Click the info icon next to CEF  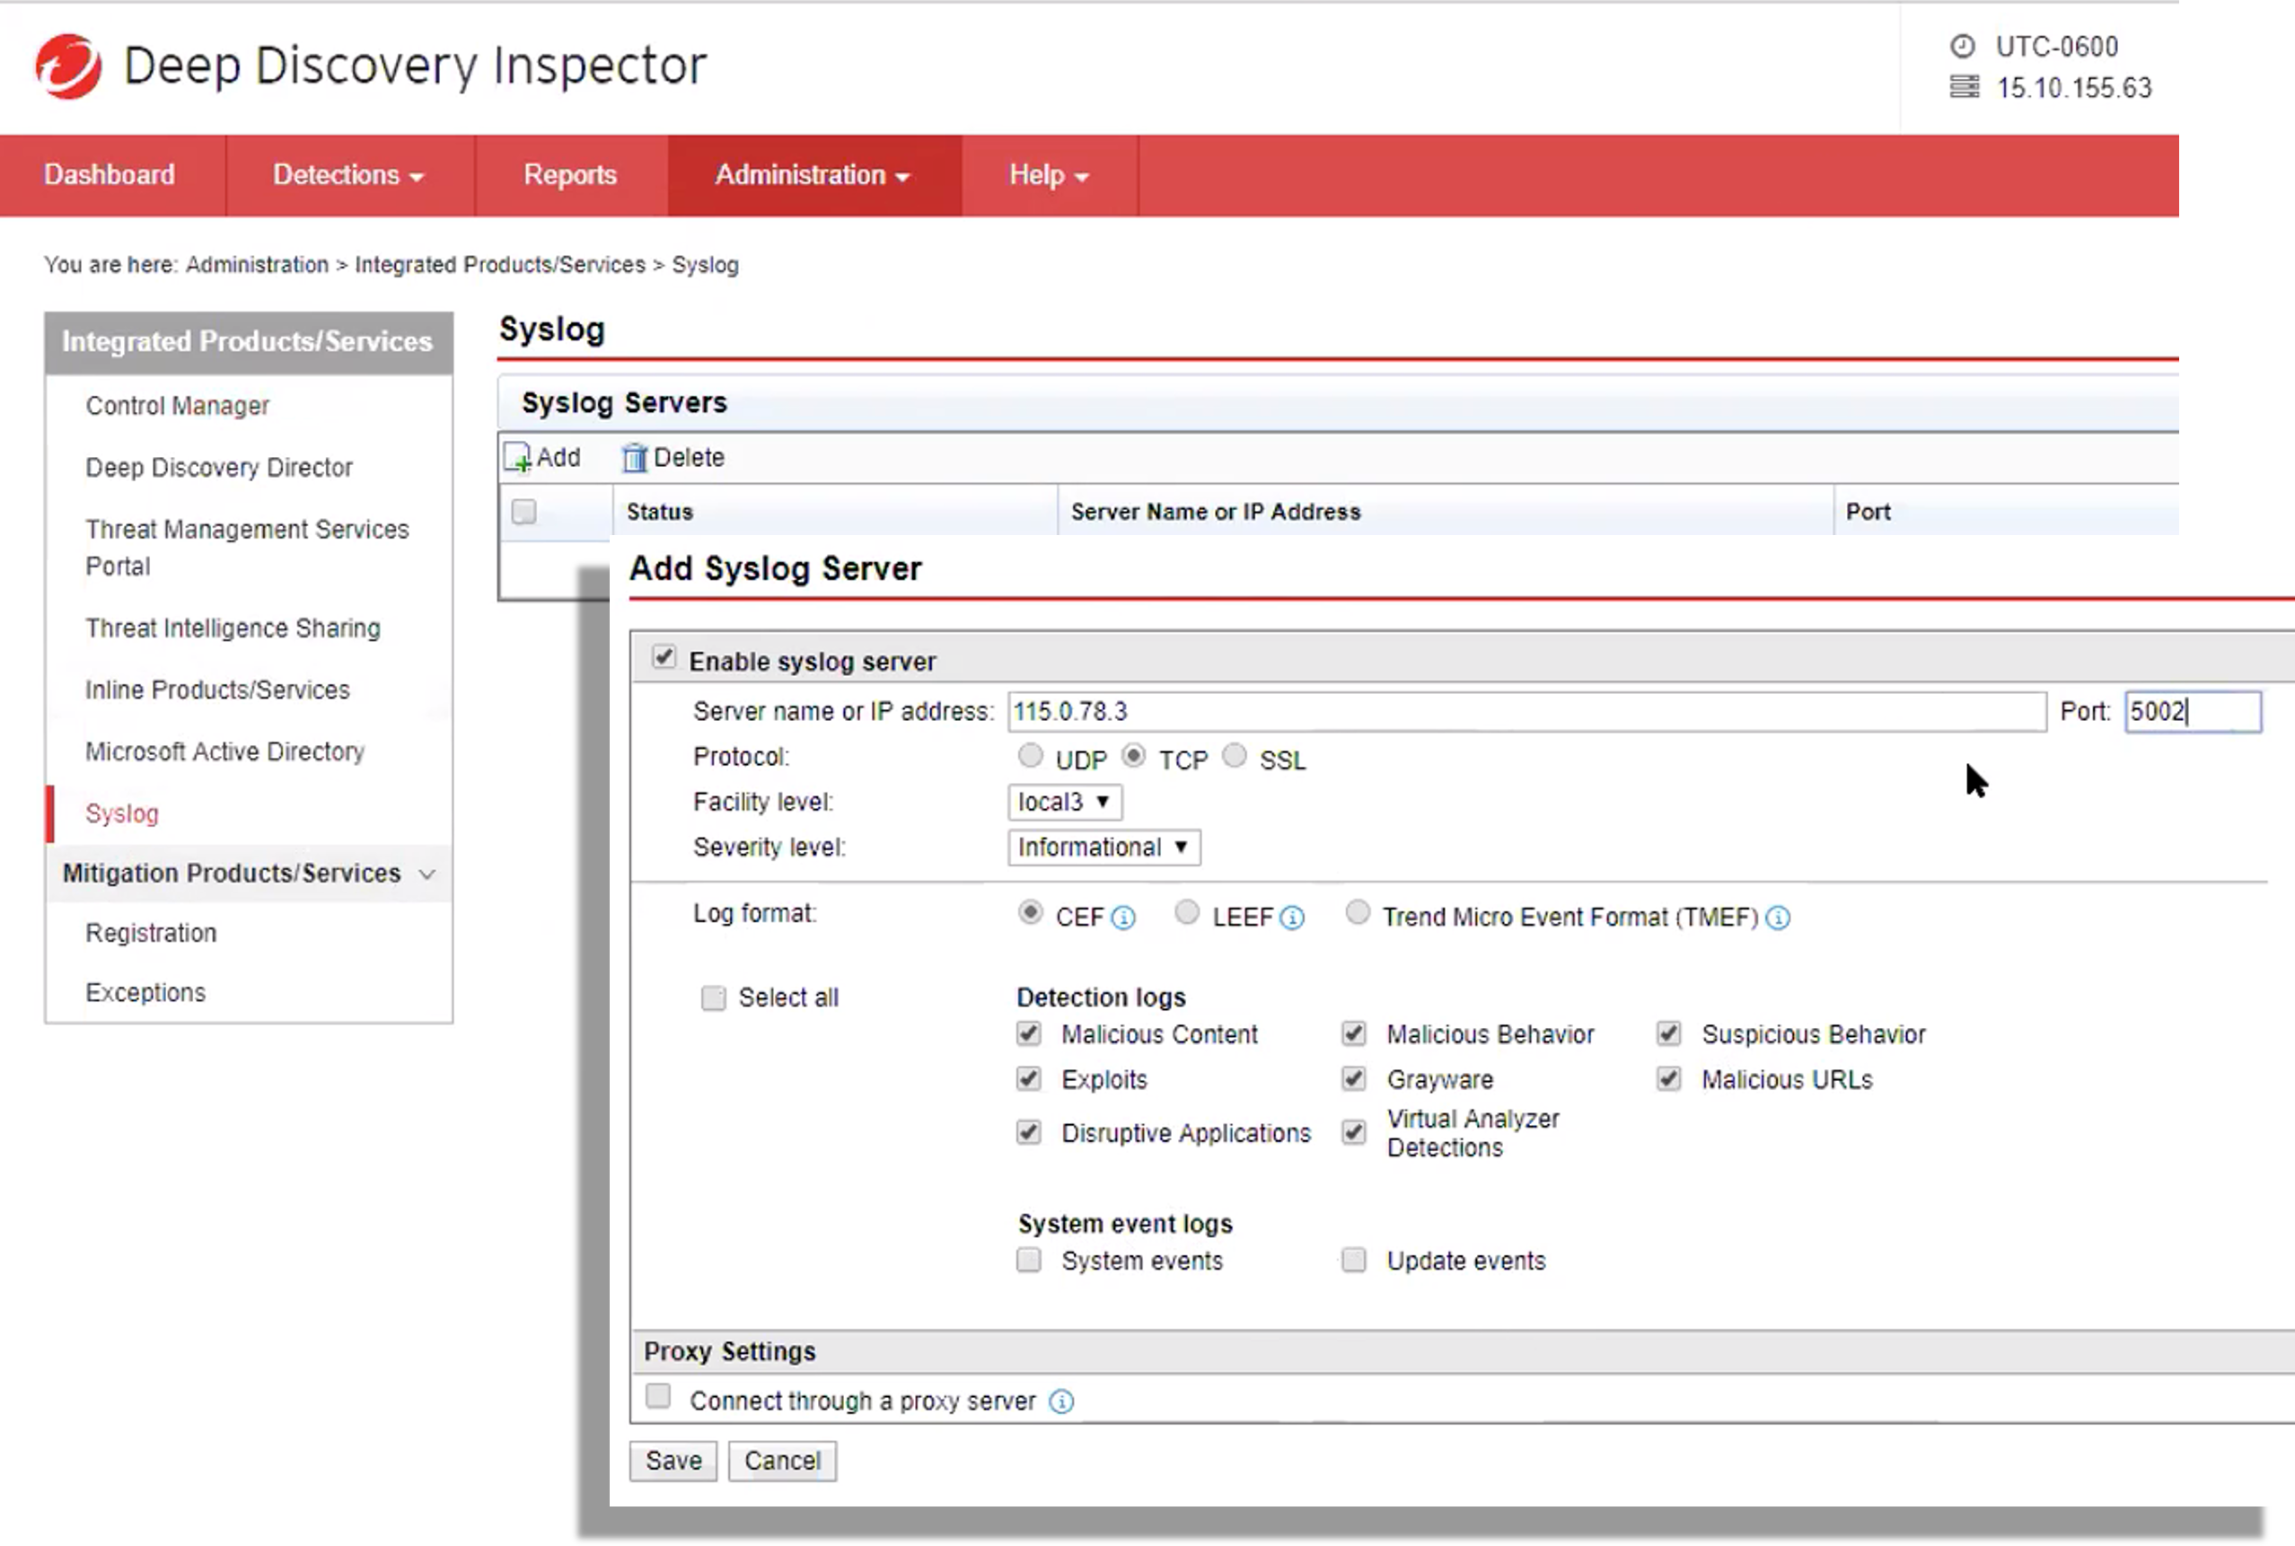tap(1123, 918)
